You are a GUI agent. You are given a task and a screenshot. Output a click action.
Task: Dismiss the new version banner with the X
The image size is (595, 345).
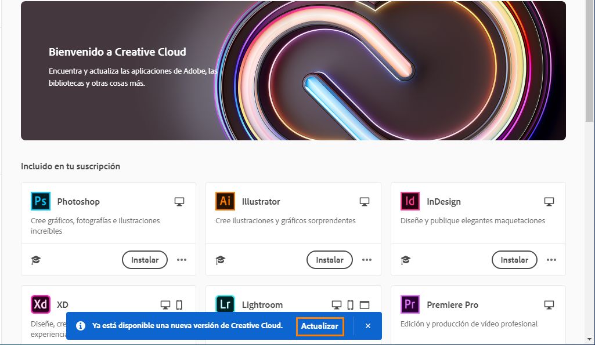pos(367,326)
